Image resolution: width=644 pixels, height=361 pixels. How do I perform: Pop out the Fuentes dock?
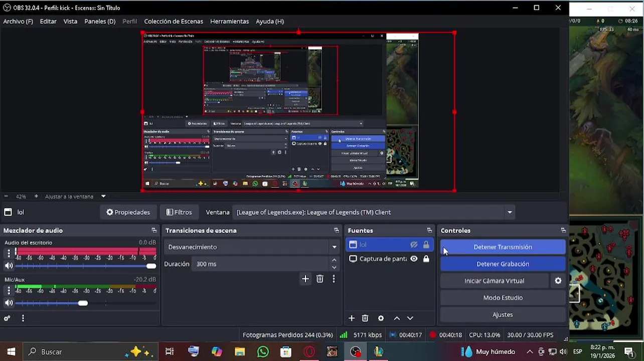429,231
